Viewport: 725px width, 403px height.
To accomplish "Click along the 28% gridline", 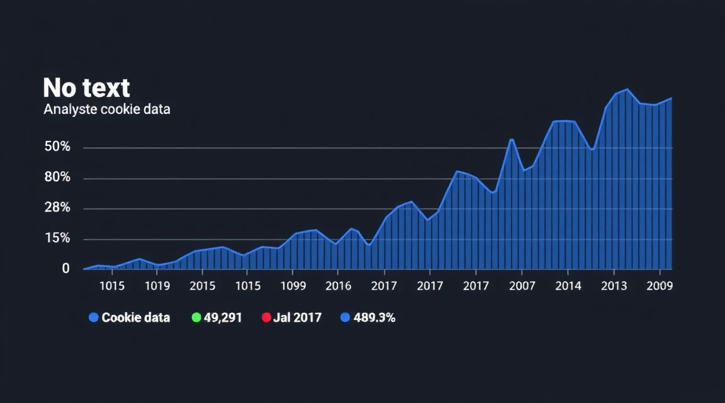I will (x=315, y=207).
